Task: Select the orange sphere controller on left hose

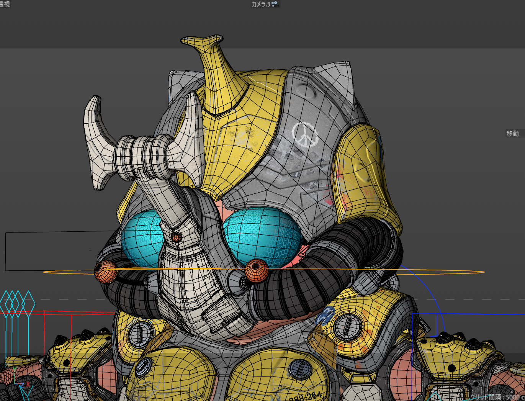Action: pyautogui.click(x=105, y=272)
